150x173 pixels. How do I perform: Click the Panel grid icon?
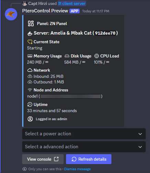(31, 24)
